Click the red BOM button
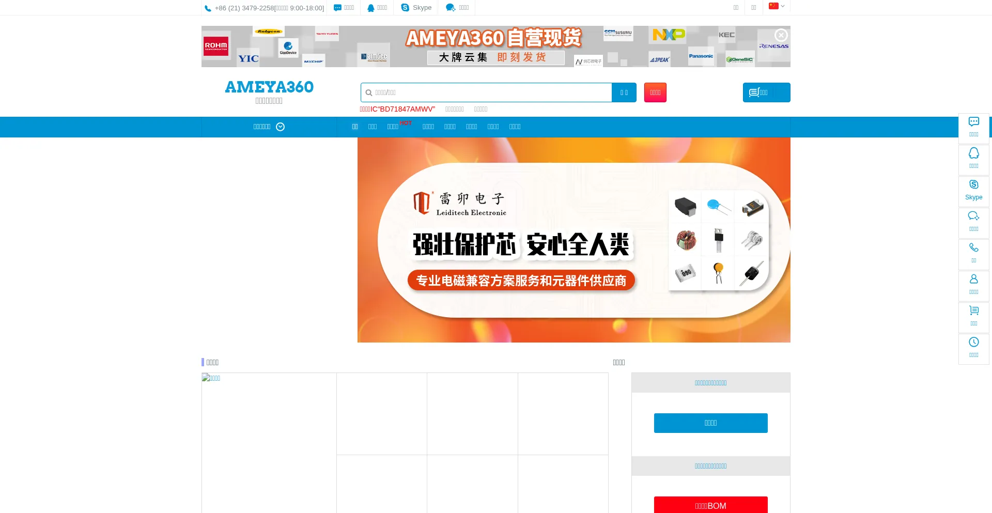Screen dimensions: 992x513 [x=710, y=505]
